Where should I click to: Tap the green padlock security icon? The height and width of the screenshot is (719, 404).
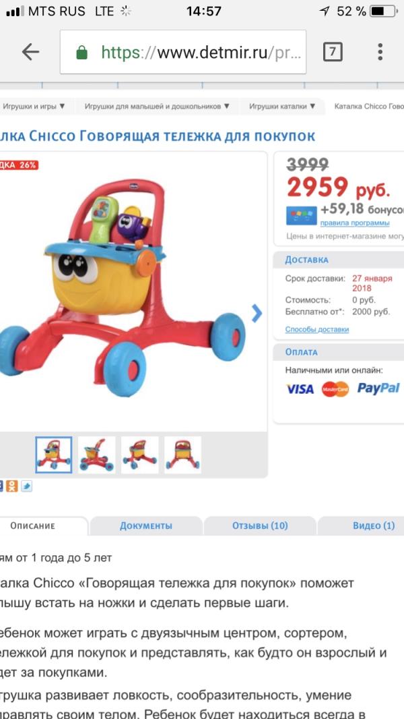[x=82, y=53]
